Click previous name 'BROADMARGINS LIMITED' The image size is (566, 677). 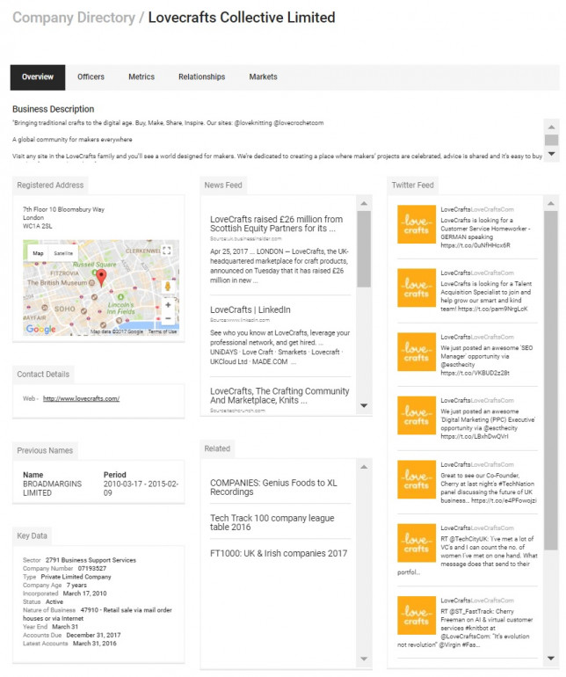point(52,488)
